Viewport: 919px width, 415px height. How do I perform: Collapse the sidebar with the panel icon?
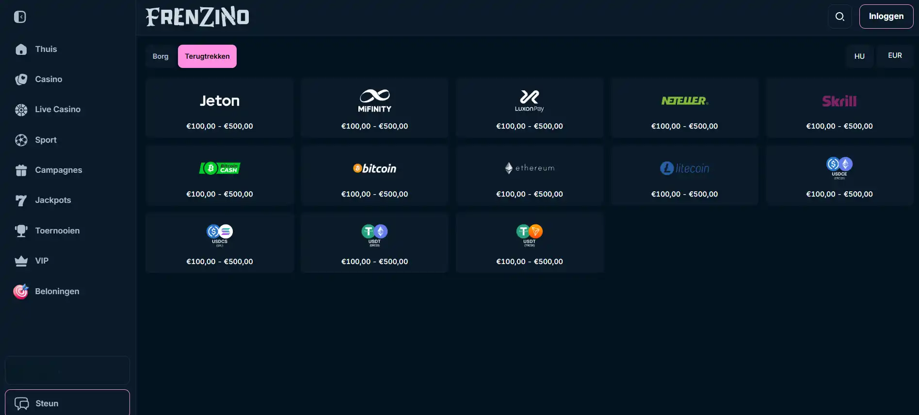tap(20, 17)
